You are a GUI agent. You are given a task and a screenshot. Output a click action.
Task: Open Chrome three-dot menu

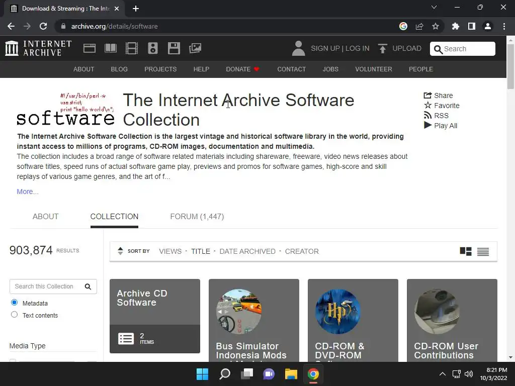coord(504,26)
